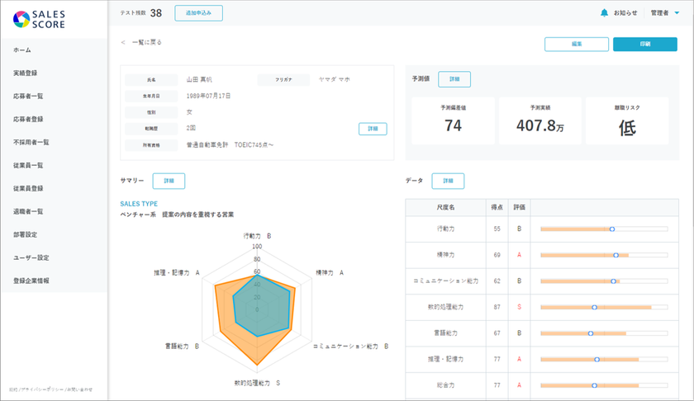Click the notification bell icon

pos(604,13)
